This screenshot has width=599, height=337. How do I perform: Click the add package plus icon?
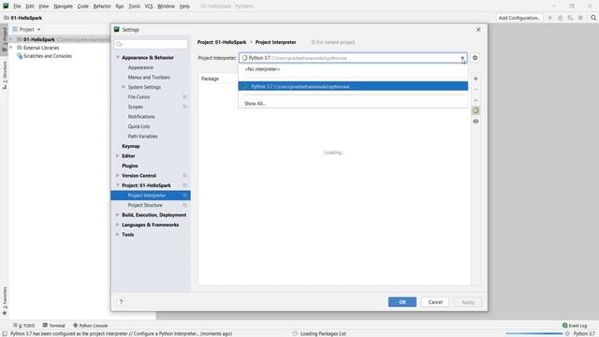click(475, 79)
